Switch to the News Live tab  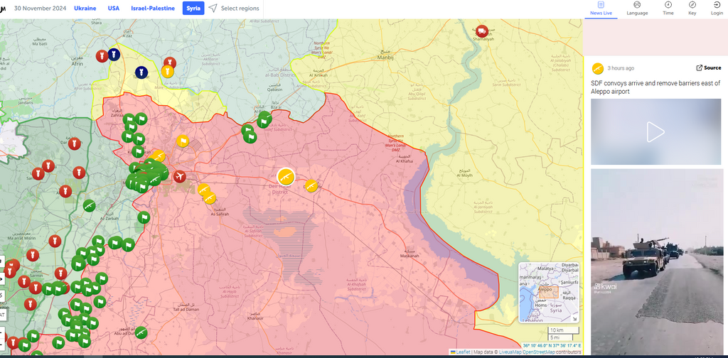(x=601, y=9)
